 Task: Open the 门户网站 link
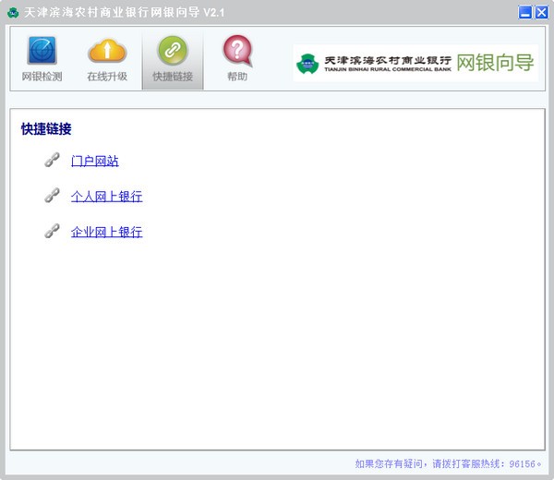[x=95, y=161]
